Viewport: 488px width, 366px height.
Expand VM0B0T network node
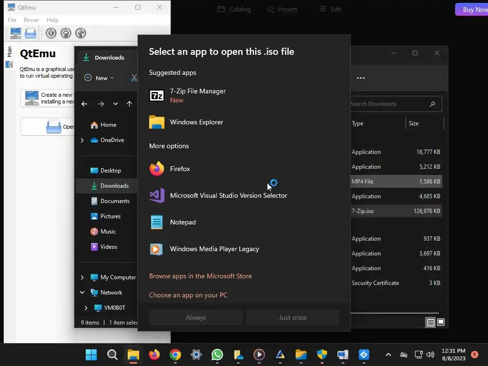point(86,308)
